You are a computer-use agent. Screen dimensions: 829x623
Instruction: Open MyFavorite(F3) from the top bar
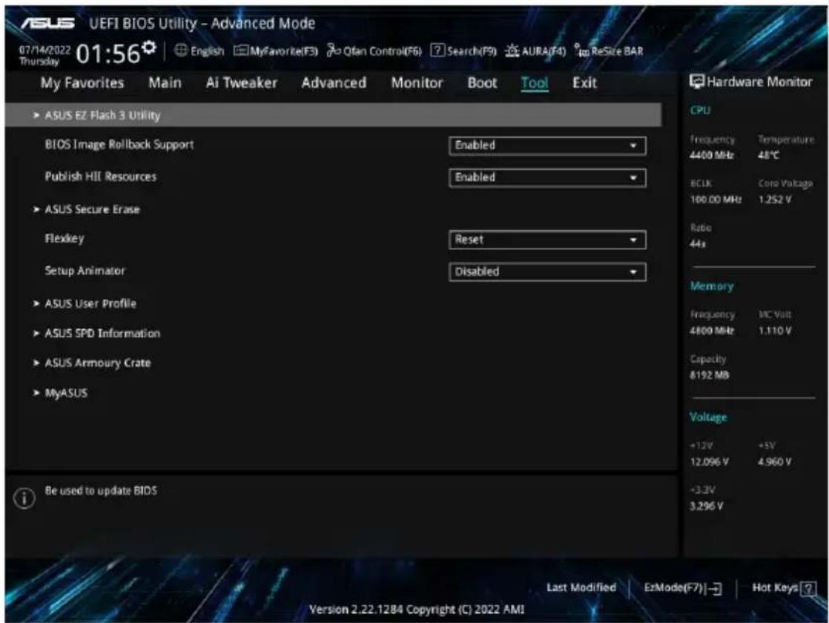tap(275, 50)
